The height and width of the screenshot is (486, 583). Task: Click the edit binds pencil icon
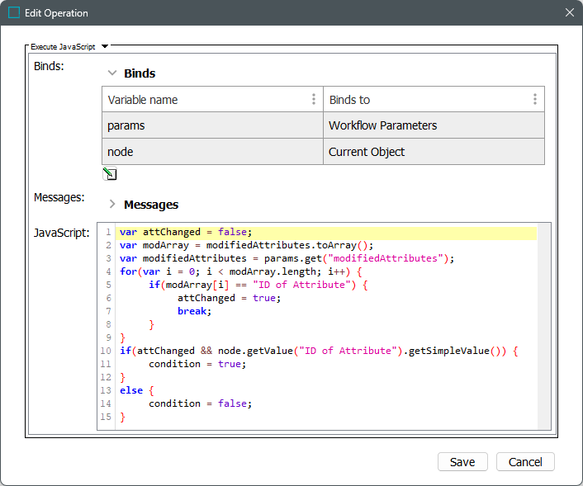pos(109,173)
